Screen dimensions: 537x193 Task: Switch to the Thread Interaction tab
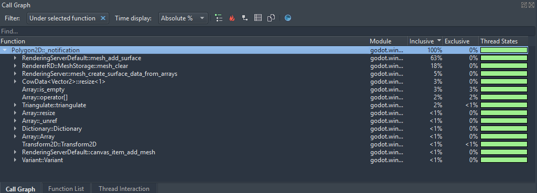[x=124, y=189]
